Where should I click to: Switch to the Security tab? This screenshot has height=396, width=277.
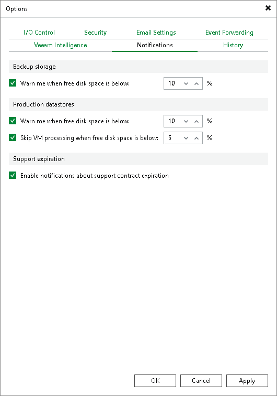click(95, 33)
